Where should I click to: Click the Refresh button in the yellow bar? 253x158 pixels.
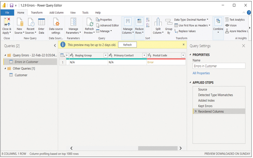tap(127, 45)
